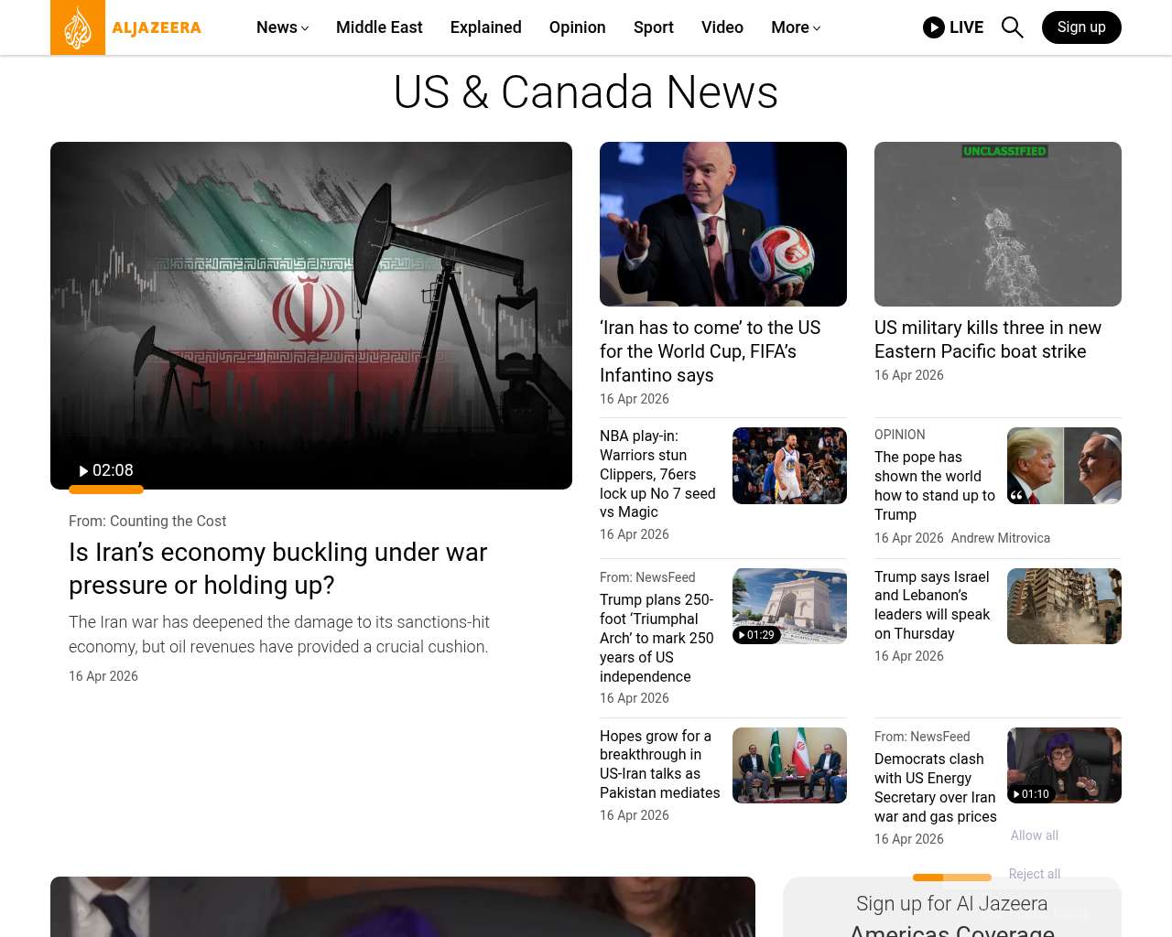Read the Eastern Pacific boat strike headline
The width and height of the screenshot is (1172, 937).
[x=987, y=339]
